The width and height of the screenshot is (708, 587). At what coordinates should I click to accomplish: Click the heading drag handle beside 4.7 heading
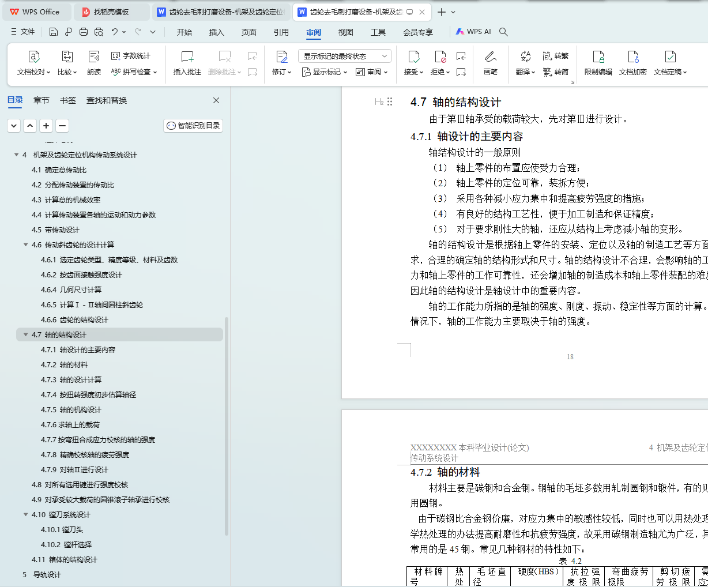tap(390, 101)
